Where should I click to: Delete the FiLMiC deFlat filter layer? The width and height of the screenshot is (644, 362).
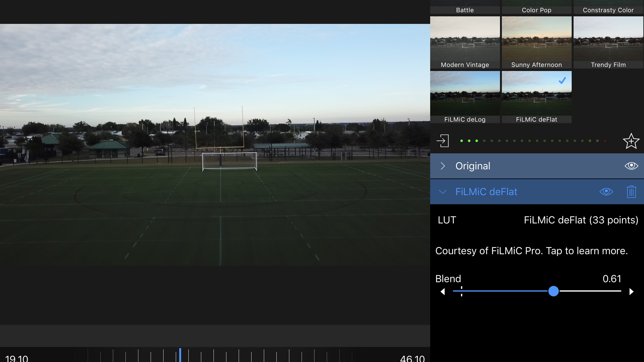coord(631,192)
